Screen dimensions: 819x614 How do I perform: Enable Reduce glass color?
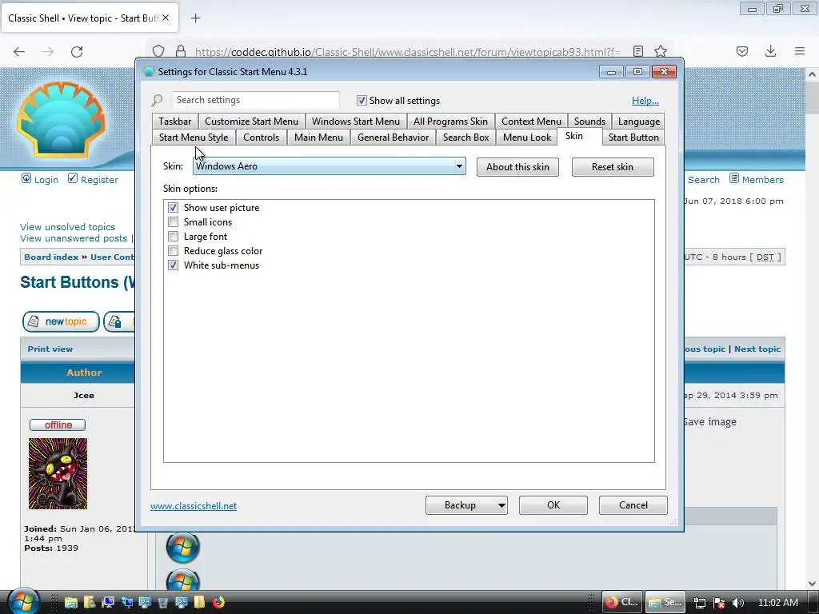(x=173, y=250)
